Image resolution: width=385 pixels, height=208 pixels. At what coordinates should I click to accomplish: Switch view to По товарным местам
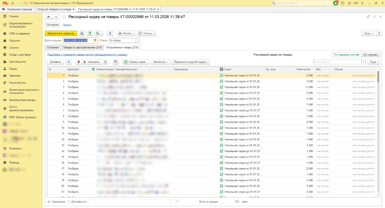(346, 55)
